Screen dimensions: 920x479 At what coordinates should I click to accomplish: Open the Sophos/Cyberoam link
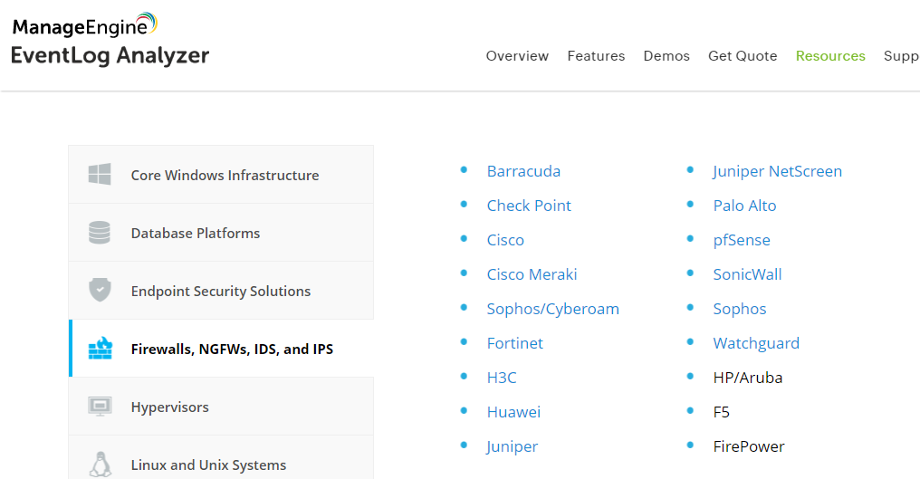[552, 309]
